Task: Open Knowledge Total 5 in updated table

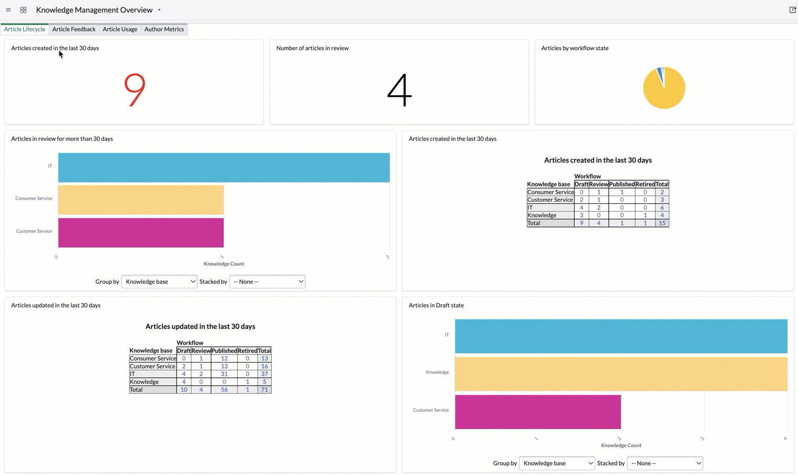Action: (x=264, y=382)
